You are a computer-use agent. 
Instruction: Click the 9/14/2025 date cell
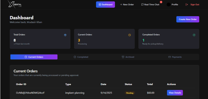106,93
